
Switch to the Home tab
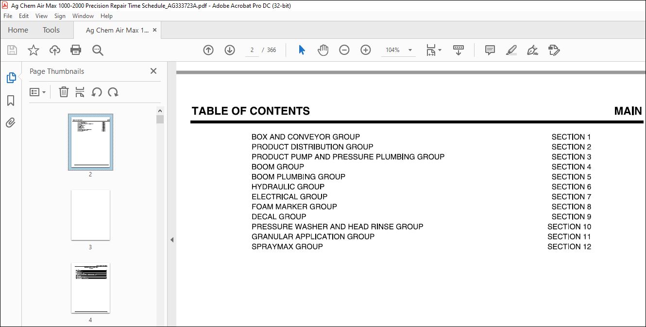click(18, 30)
